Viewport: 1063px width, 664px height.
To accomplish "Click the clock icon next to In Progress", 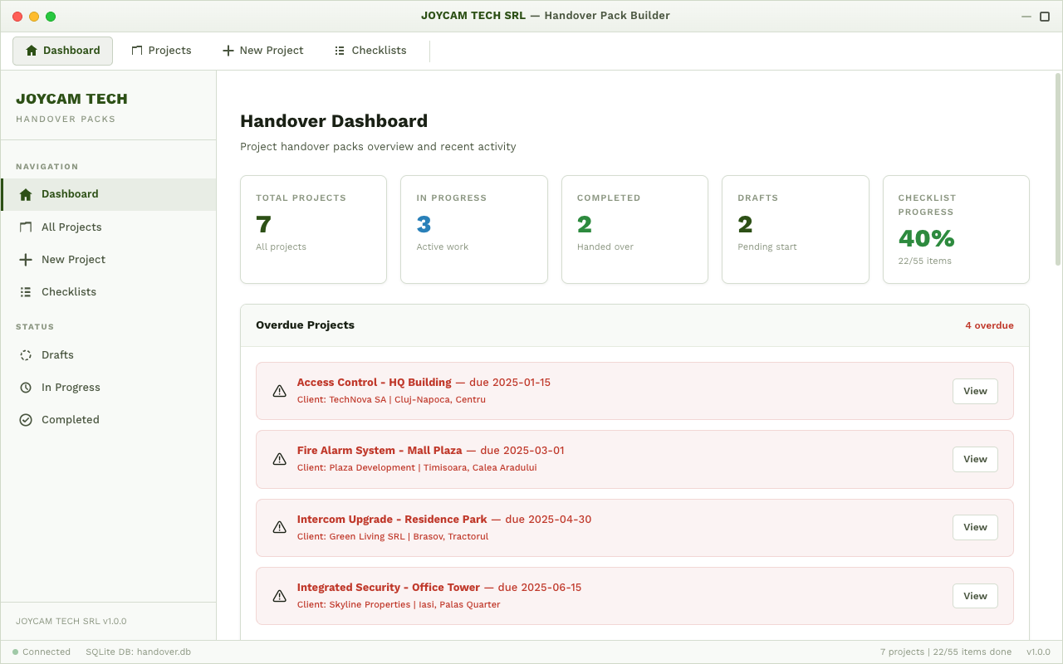I will [27, 387].
